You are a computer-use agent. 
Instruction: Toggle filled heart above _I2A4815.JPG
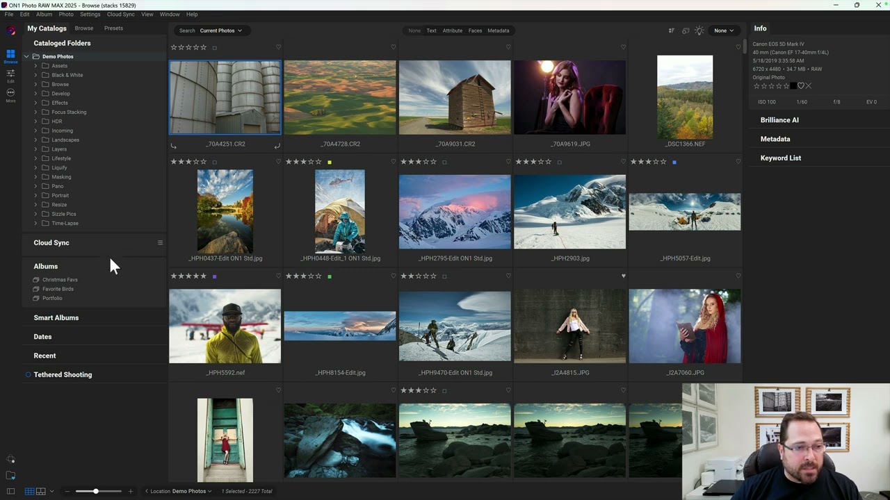[623, 276]
